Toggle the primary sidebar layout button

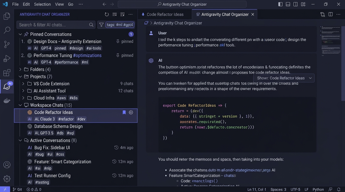click(281, 4)
